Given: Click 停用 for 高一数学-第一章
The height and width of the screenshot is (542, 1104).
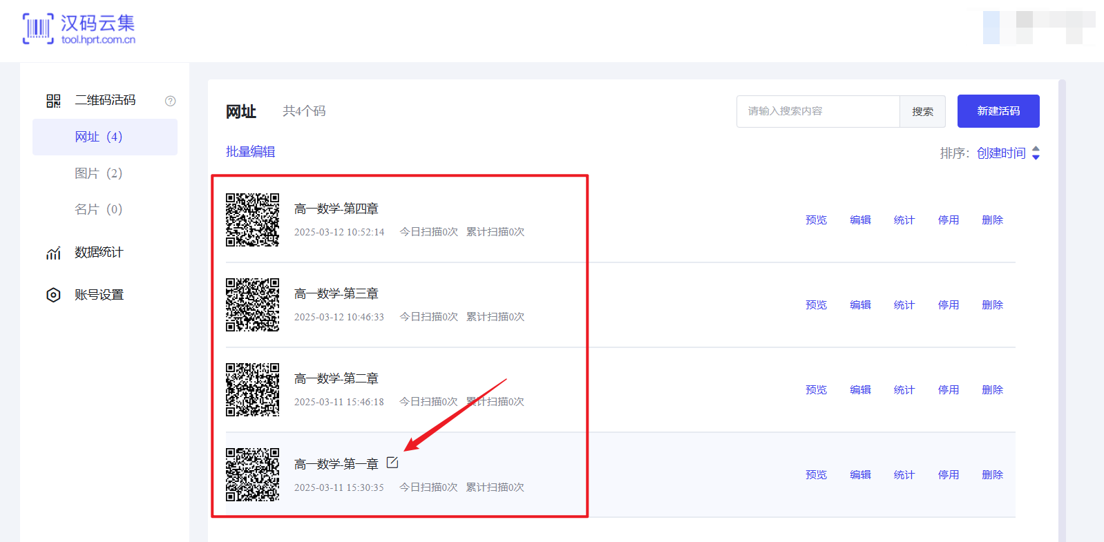Looking at the screenshot, I should [949, 475].
